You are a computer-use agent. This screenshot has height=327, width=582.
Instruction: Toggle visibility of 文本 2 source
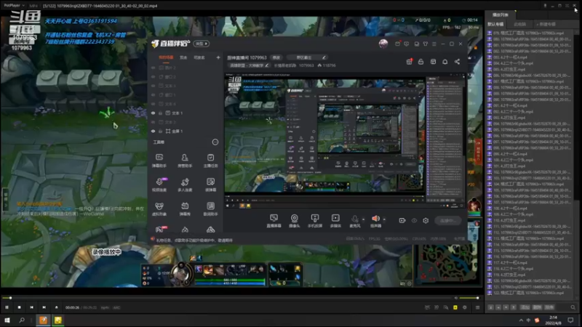point(153,122)
